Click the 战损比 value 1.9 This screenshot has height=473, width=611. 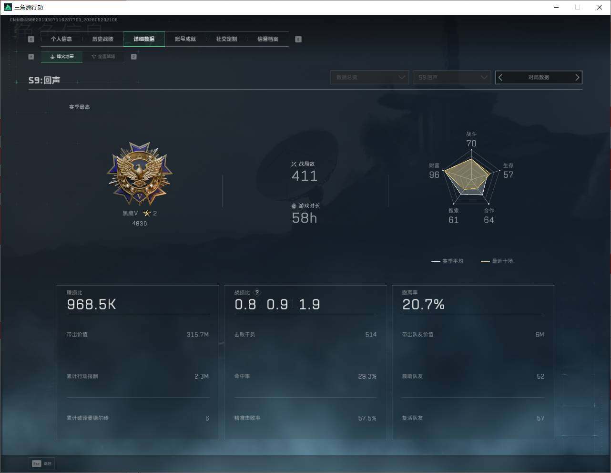click(x=309, y=305)
